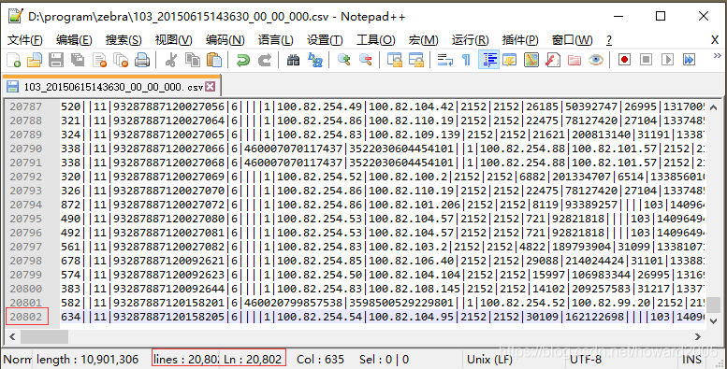Close the current document via toolbar Close icon

pos(100,60)
